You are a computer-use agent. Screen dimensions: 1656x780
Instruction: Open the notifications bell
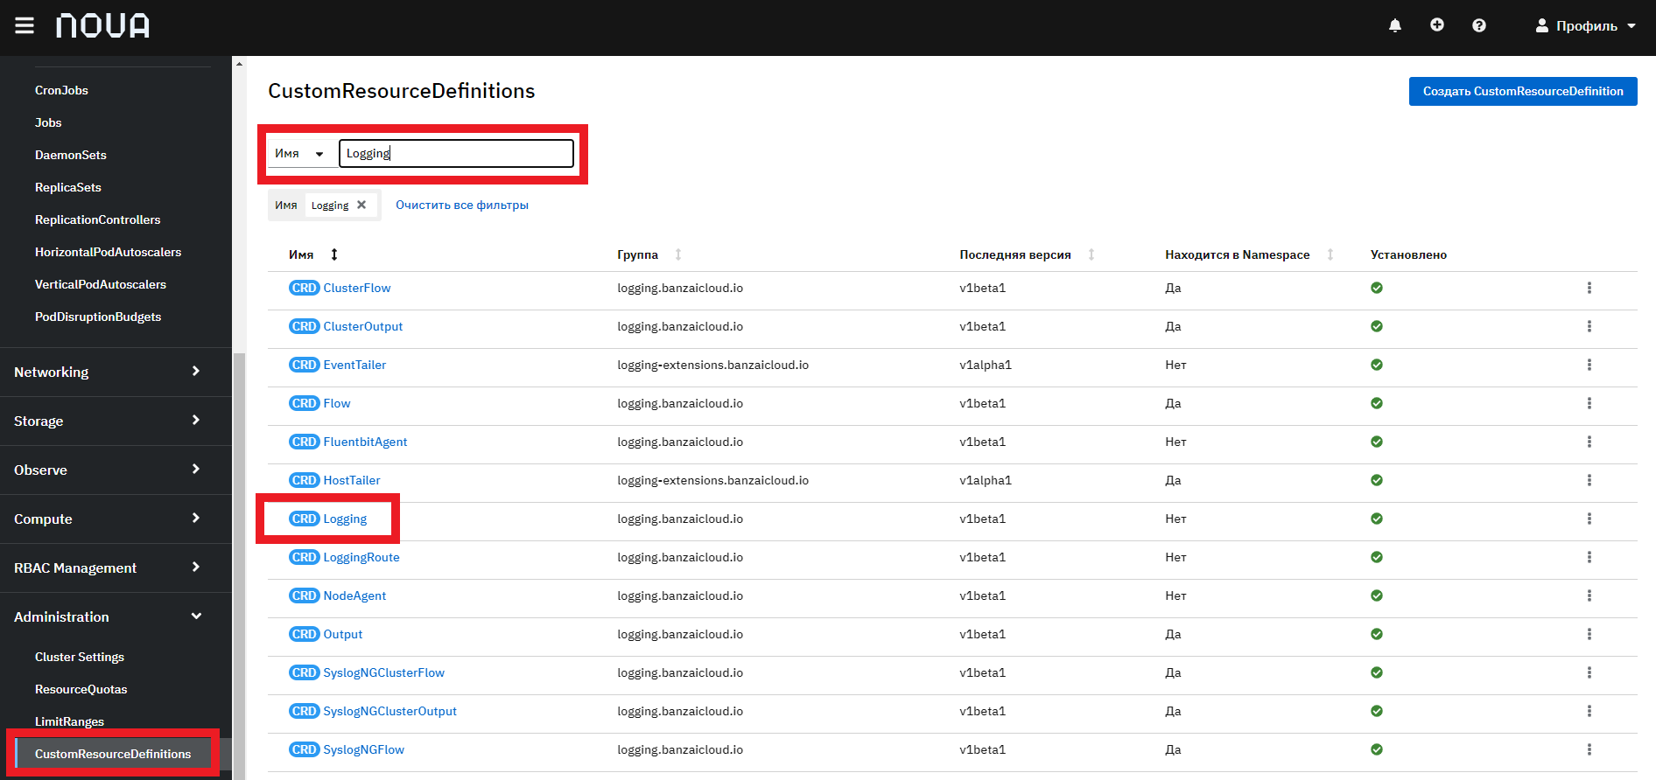pos(1395,25)
